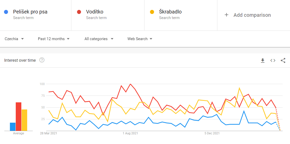Share the Interest over time chart
The width and height of the screenshot is (290, 144).
click(283, 60)
